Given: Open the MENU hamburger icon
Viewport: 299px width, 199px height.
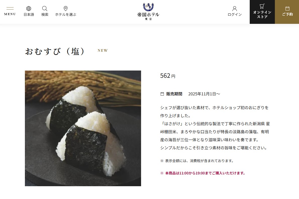Looking at the screenshot, I should click(10, 8).
